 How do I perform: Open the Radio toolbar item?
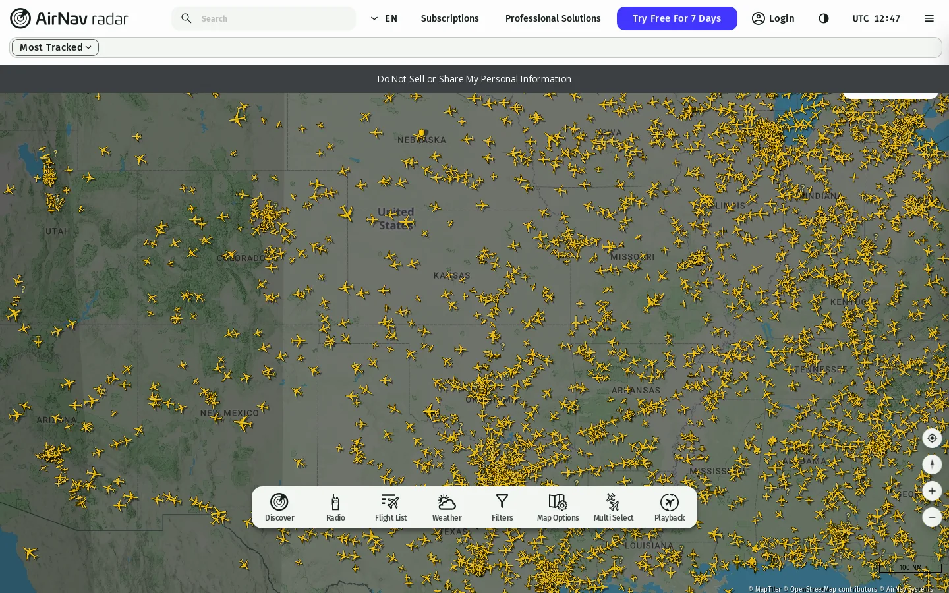pyautogui.click(x=335, y=507)
